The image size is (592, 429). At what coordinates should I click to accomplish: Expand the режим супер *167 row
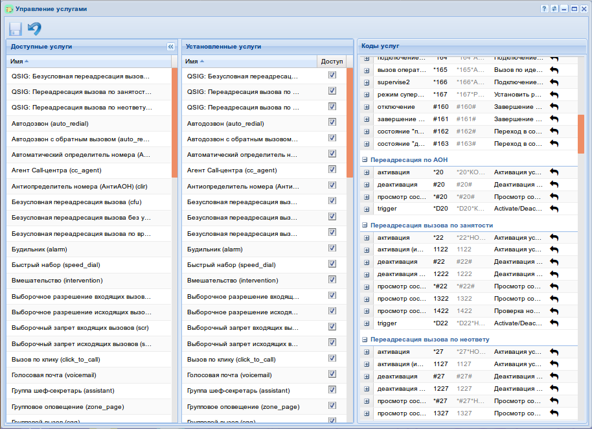point(367,95)
